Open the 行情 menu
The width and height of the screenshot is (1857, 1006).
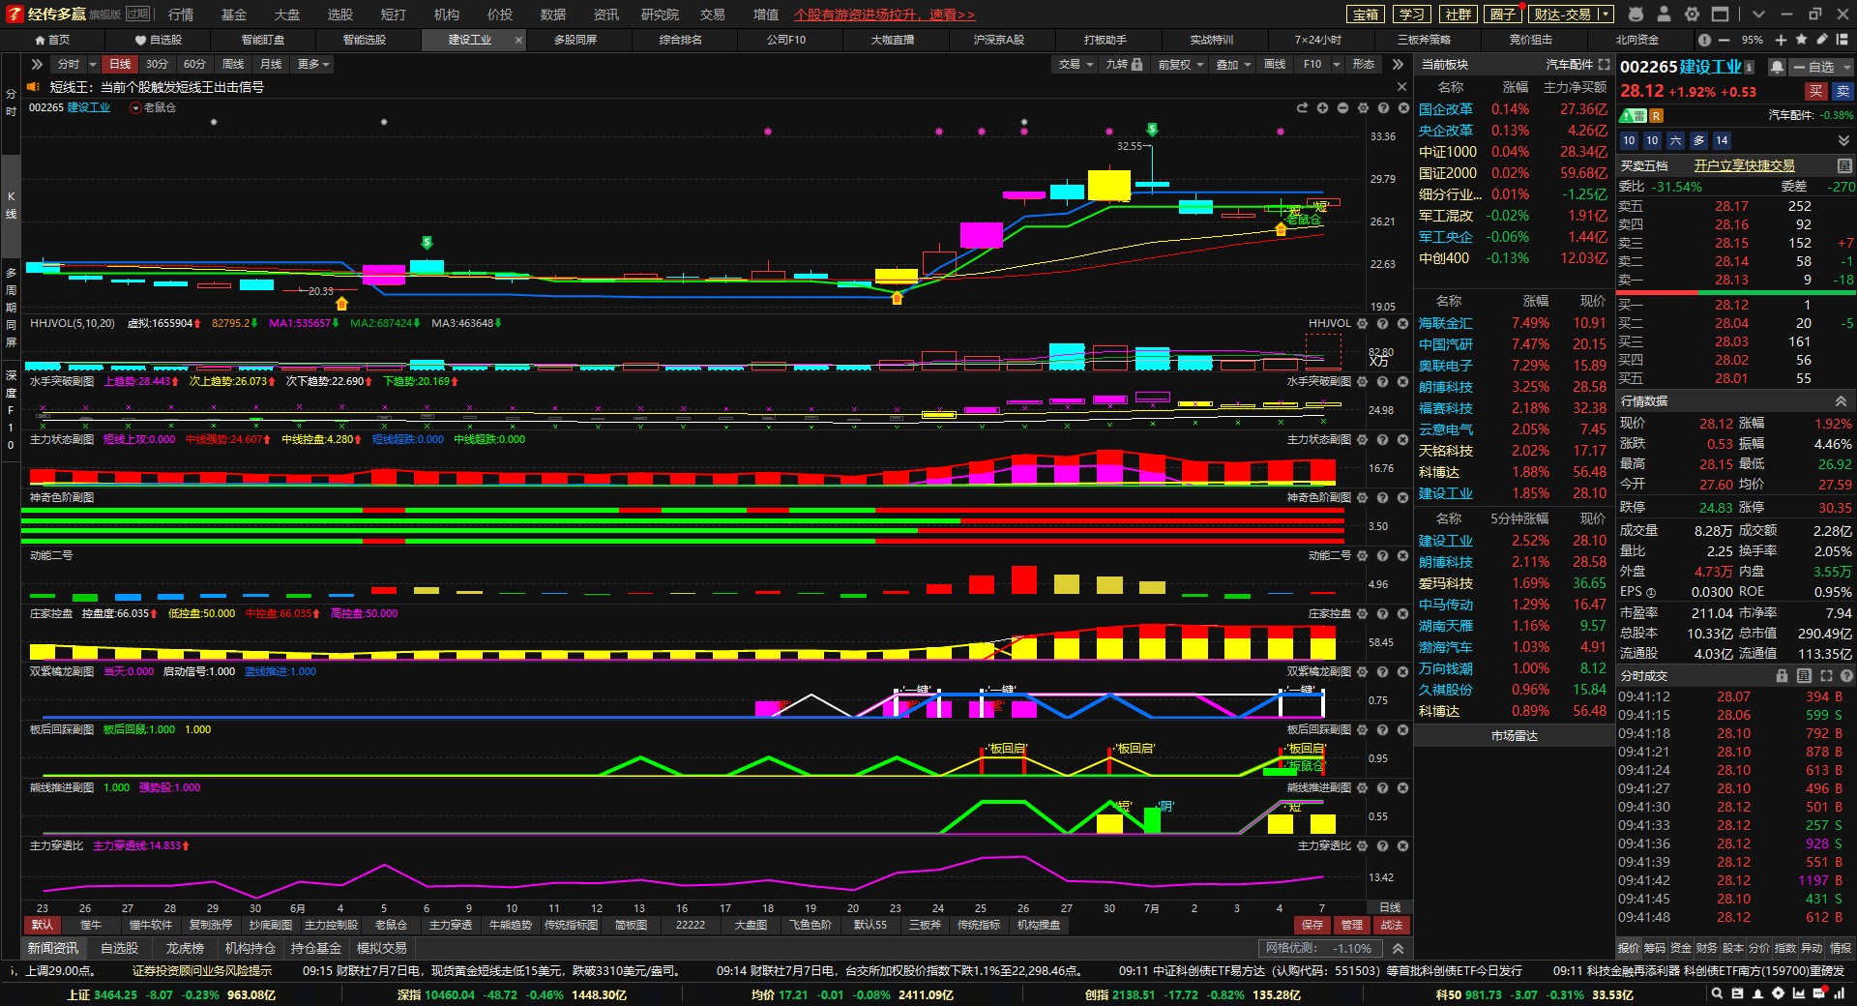click(x=181, y=15)
